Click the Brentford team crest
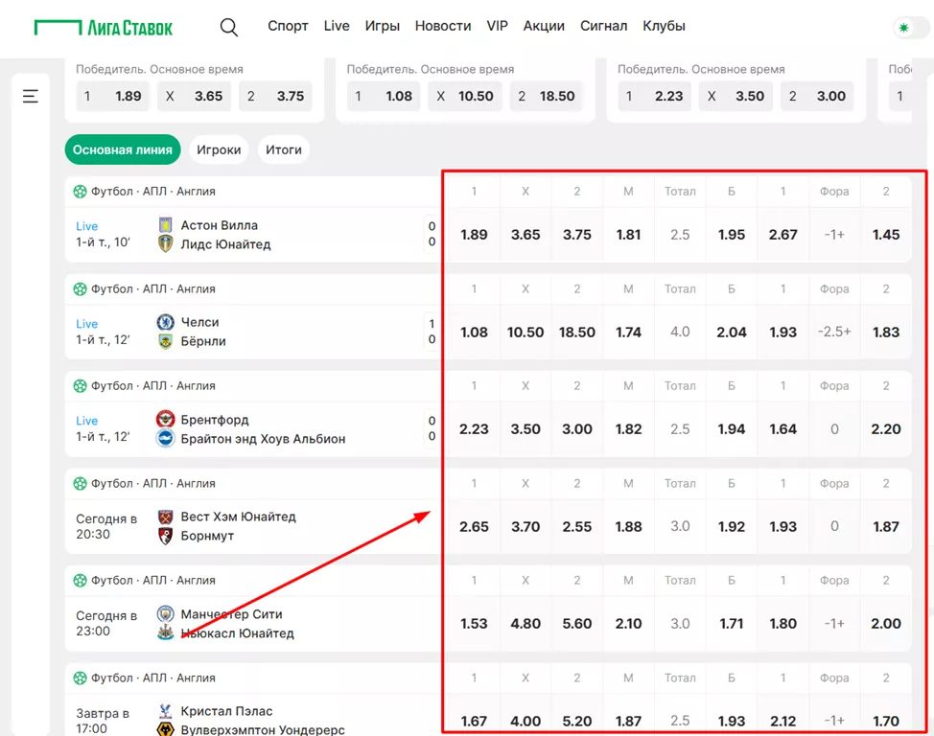Image resolution: width=934 pixels, height=736 pixels. (165, 420)
